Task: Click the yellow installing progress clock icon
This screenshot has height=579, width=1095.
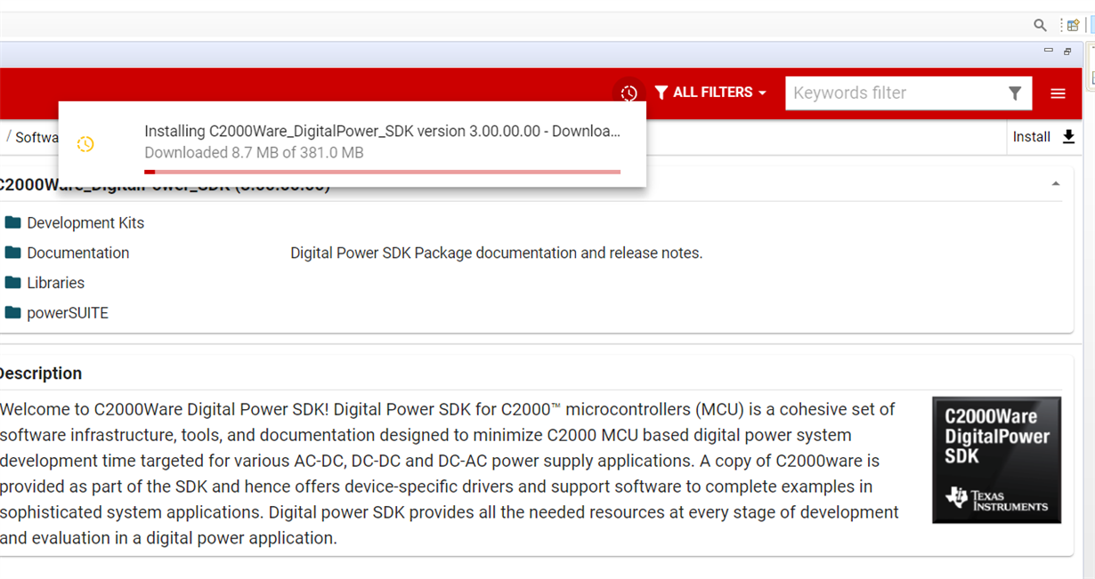Action: pyautogui.click(x=85, y=143)
